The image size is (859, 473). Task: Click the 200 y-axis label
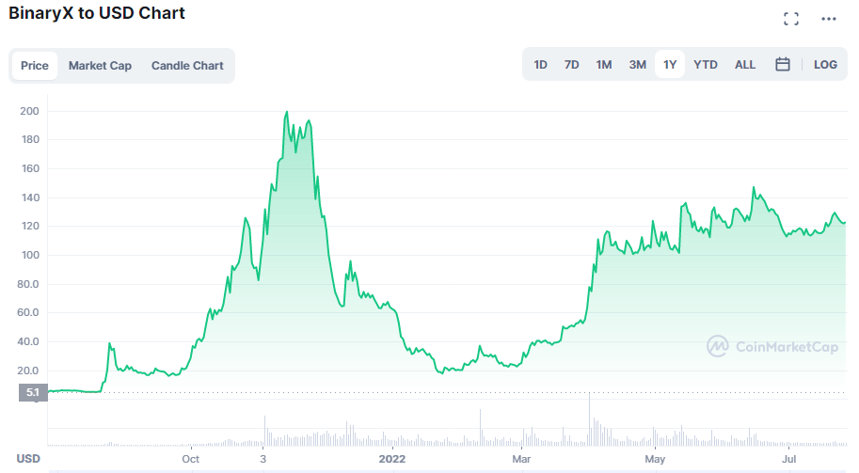pyautogui.click(x=29, y=111)
